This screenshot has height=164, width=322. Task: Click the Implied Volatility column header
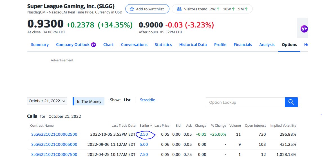coord(283,126)
